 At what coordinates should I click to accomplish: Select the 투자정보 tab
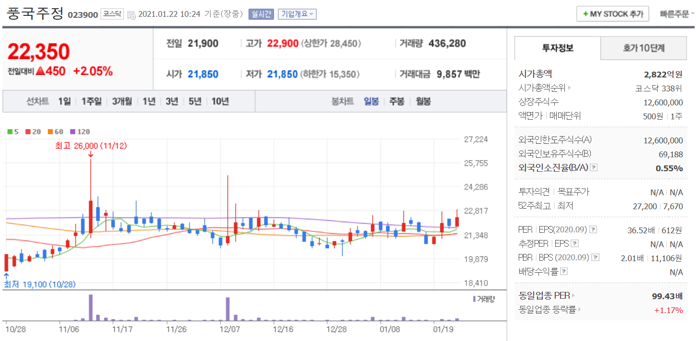(558, 48)
